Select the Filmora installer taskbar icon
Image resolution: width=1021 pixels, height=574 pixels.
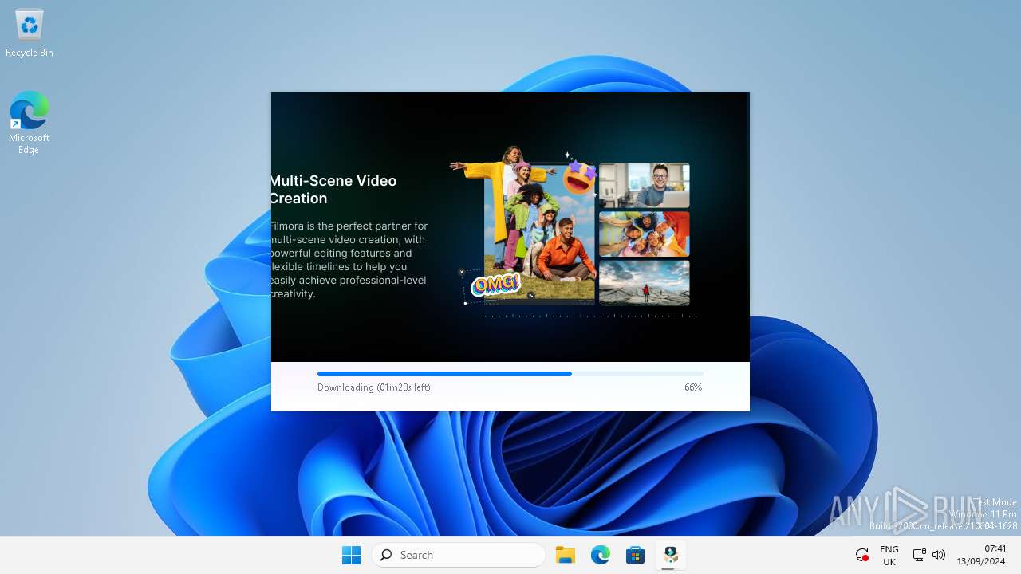[x=671, y=555]
